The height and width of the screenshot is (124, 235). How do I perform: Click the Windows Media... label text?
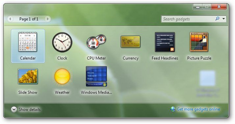[96, 92]
